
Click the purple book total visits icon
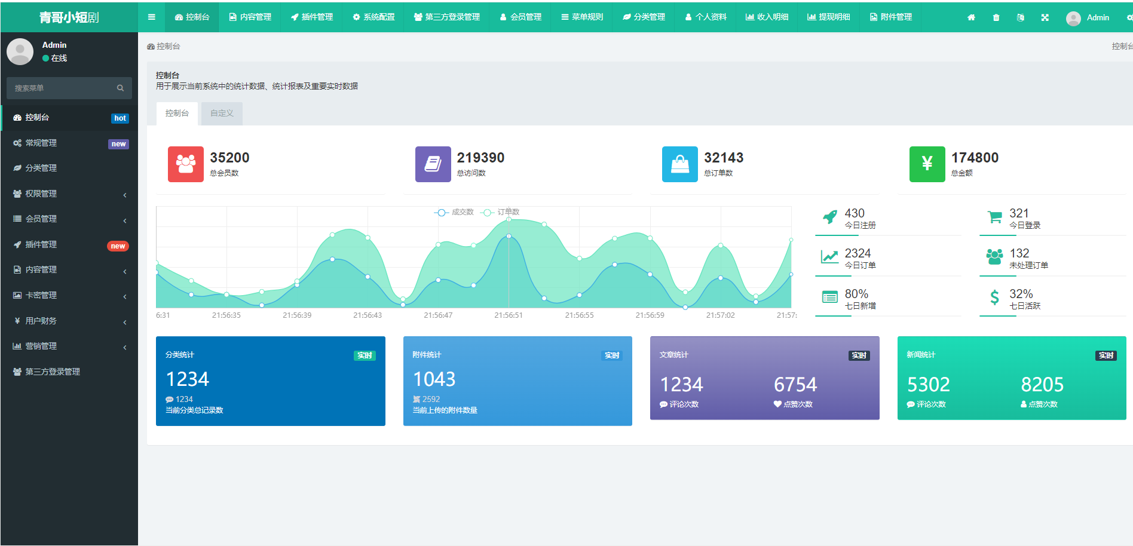pyautogui.click(x=433, y=164)
